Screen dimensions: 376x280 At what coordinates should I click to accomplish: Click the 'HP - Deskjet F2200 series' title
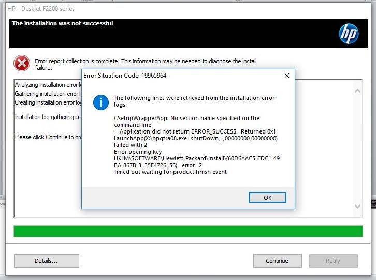(x=41, y=9)
